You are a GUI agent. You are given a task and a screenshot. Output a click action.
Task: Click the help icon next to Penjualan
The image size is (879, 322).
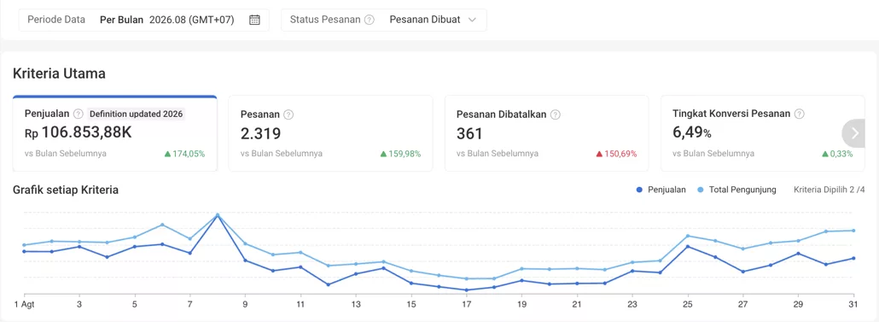[78, 114]
